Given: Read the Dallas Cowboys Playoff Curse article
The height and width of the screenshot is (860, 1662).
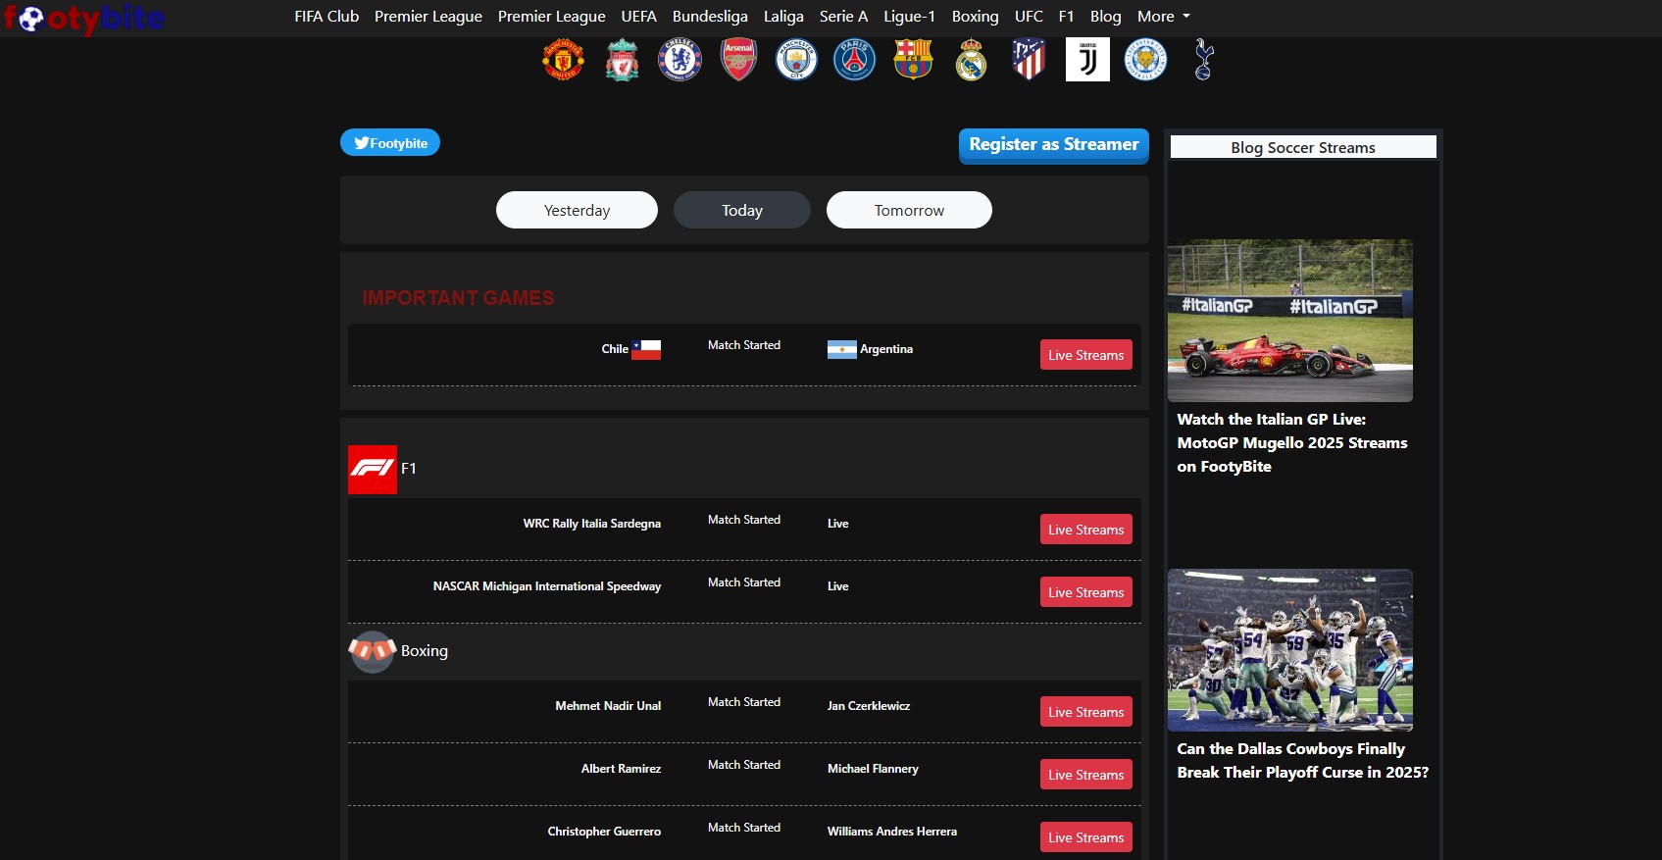Looking at the screenshot, I should point(1303,761).
